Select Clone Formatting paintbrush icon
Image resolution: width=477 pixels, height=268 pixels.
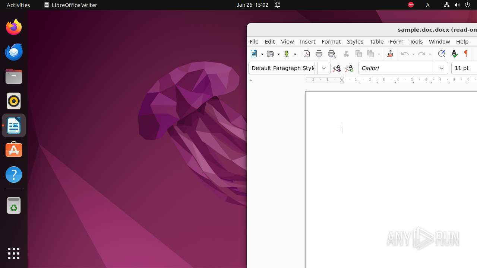390,54
